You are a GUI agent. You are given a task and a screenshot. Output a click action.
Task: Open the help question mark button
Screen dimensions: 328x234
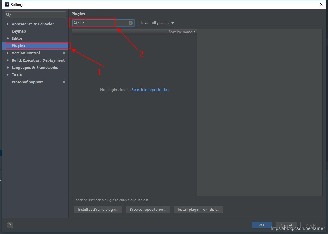[10, 225]
